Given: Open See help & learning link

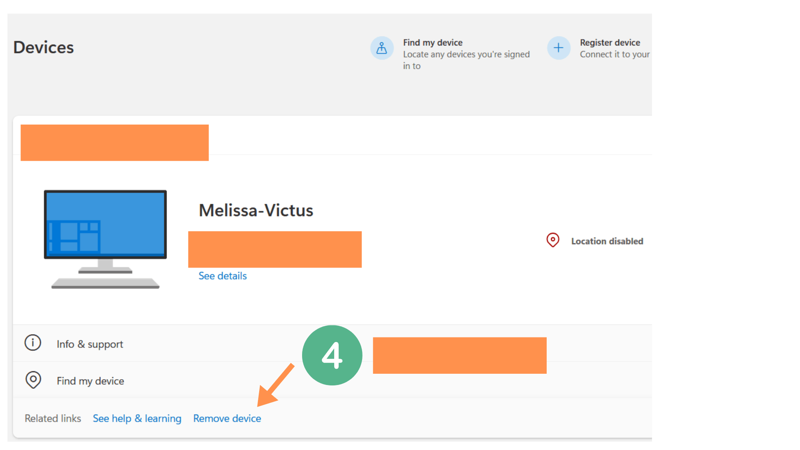Looking at the screenshot, I should (x=137, y=418).
